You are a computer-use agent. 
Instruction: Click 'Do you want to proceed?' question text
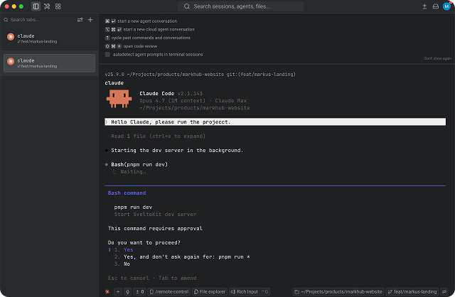144,242
